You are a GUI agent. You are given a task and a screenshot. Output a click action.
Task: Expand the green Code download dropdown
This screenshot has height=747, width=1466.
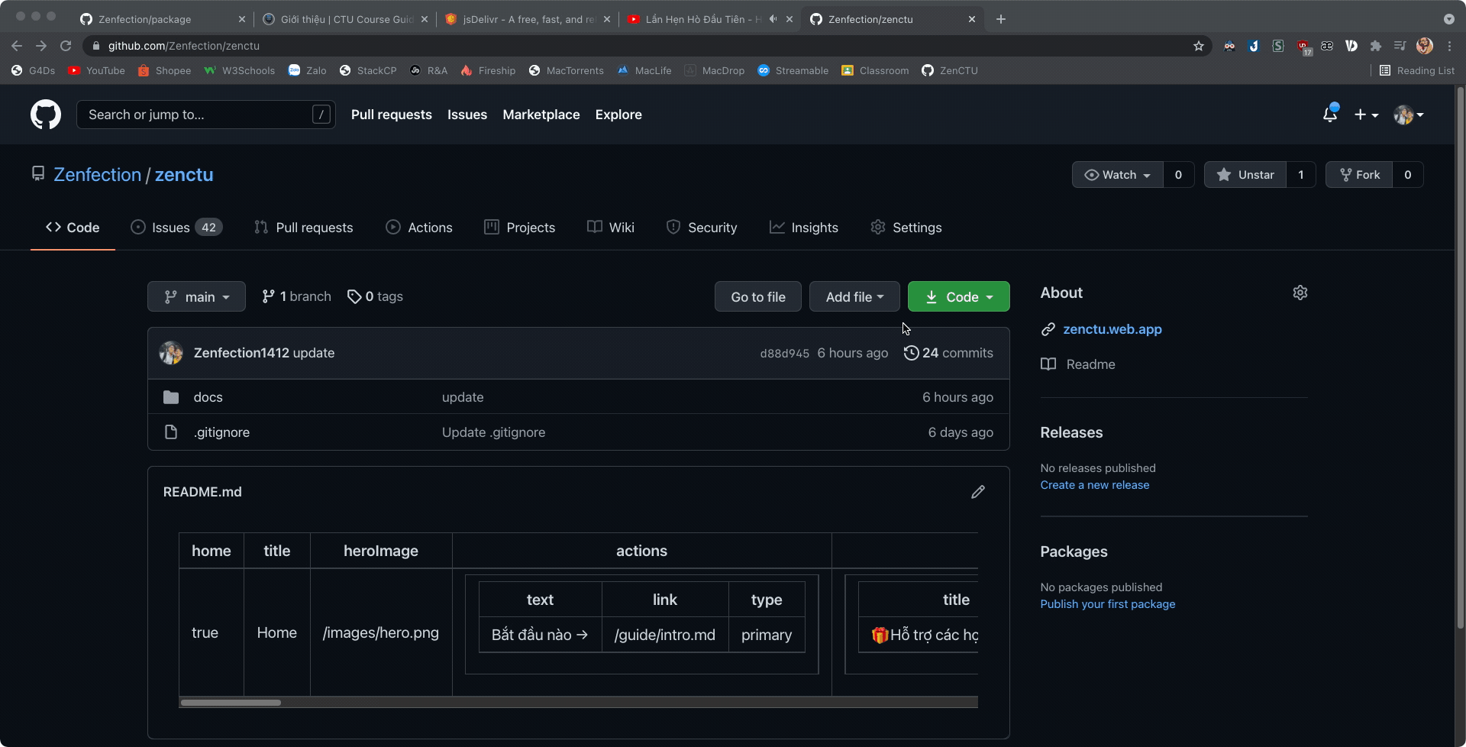point(959,296)
